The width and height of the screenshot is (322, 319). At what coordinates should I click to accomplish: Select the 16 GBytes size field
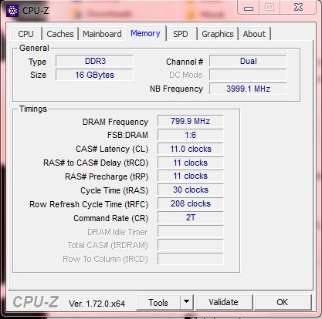(94, 75)
